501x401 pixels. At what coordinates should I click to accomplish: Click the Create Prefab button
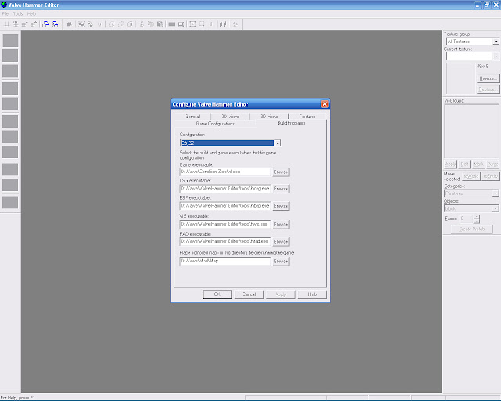[x=471, y=229]
